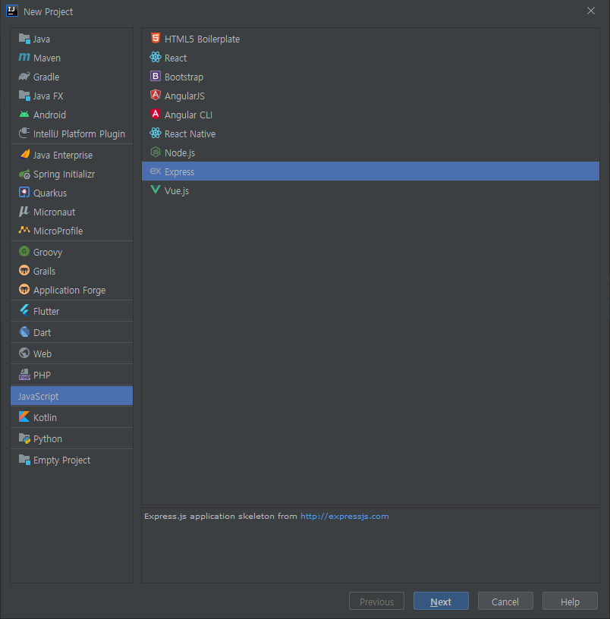Select the AngularJS shield icon
This screenshot has height=619, width=610.
tap(156, 95)
